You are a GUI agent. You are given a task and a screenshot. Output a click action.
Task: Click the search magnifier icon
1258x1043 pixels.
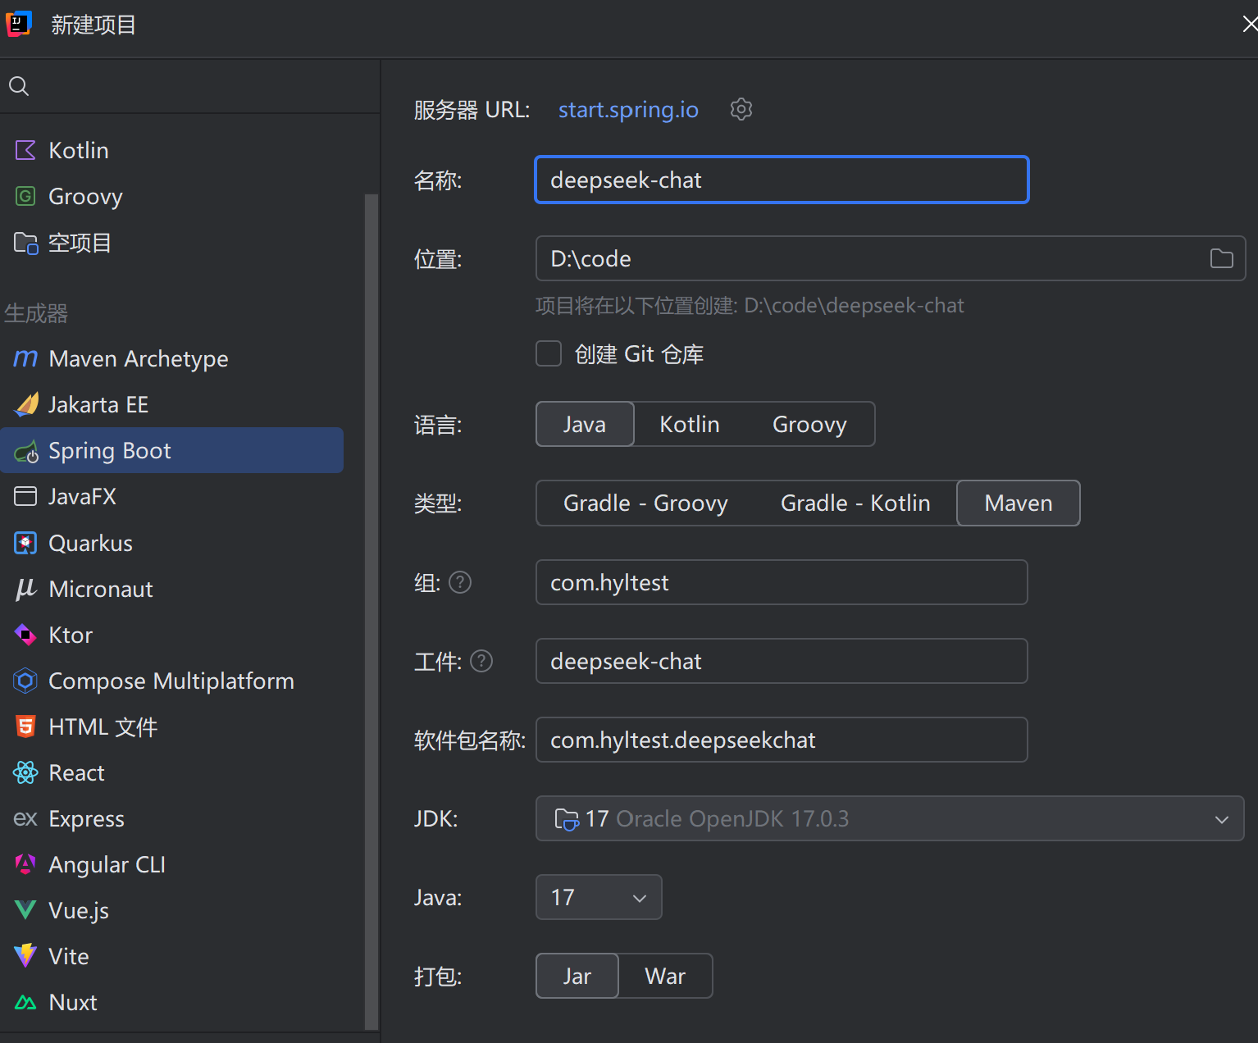coord(19,86)
